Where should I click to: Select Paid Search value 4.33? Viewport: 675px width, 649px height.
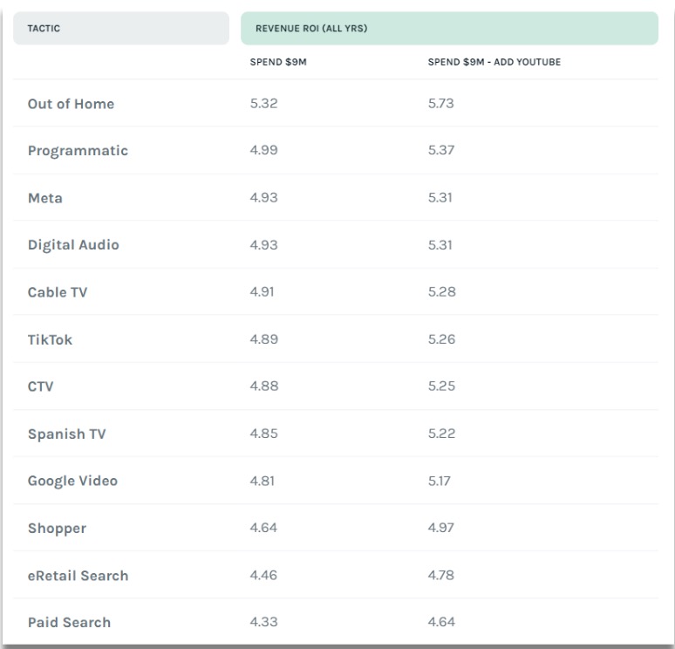264,622
